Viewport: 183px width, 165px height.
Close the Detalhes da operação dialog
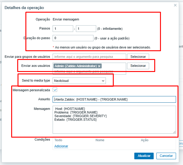coord(175,5)
